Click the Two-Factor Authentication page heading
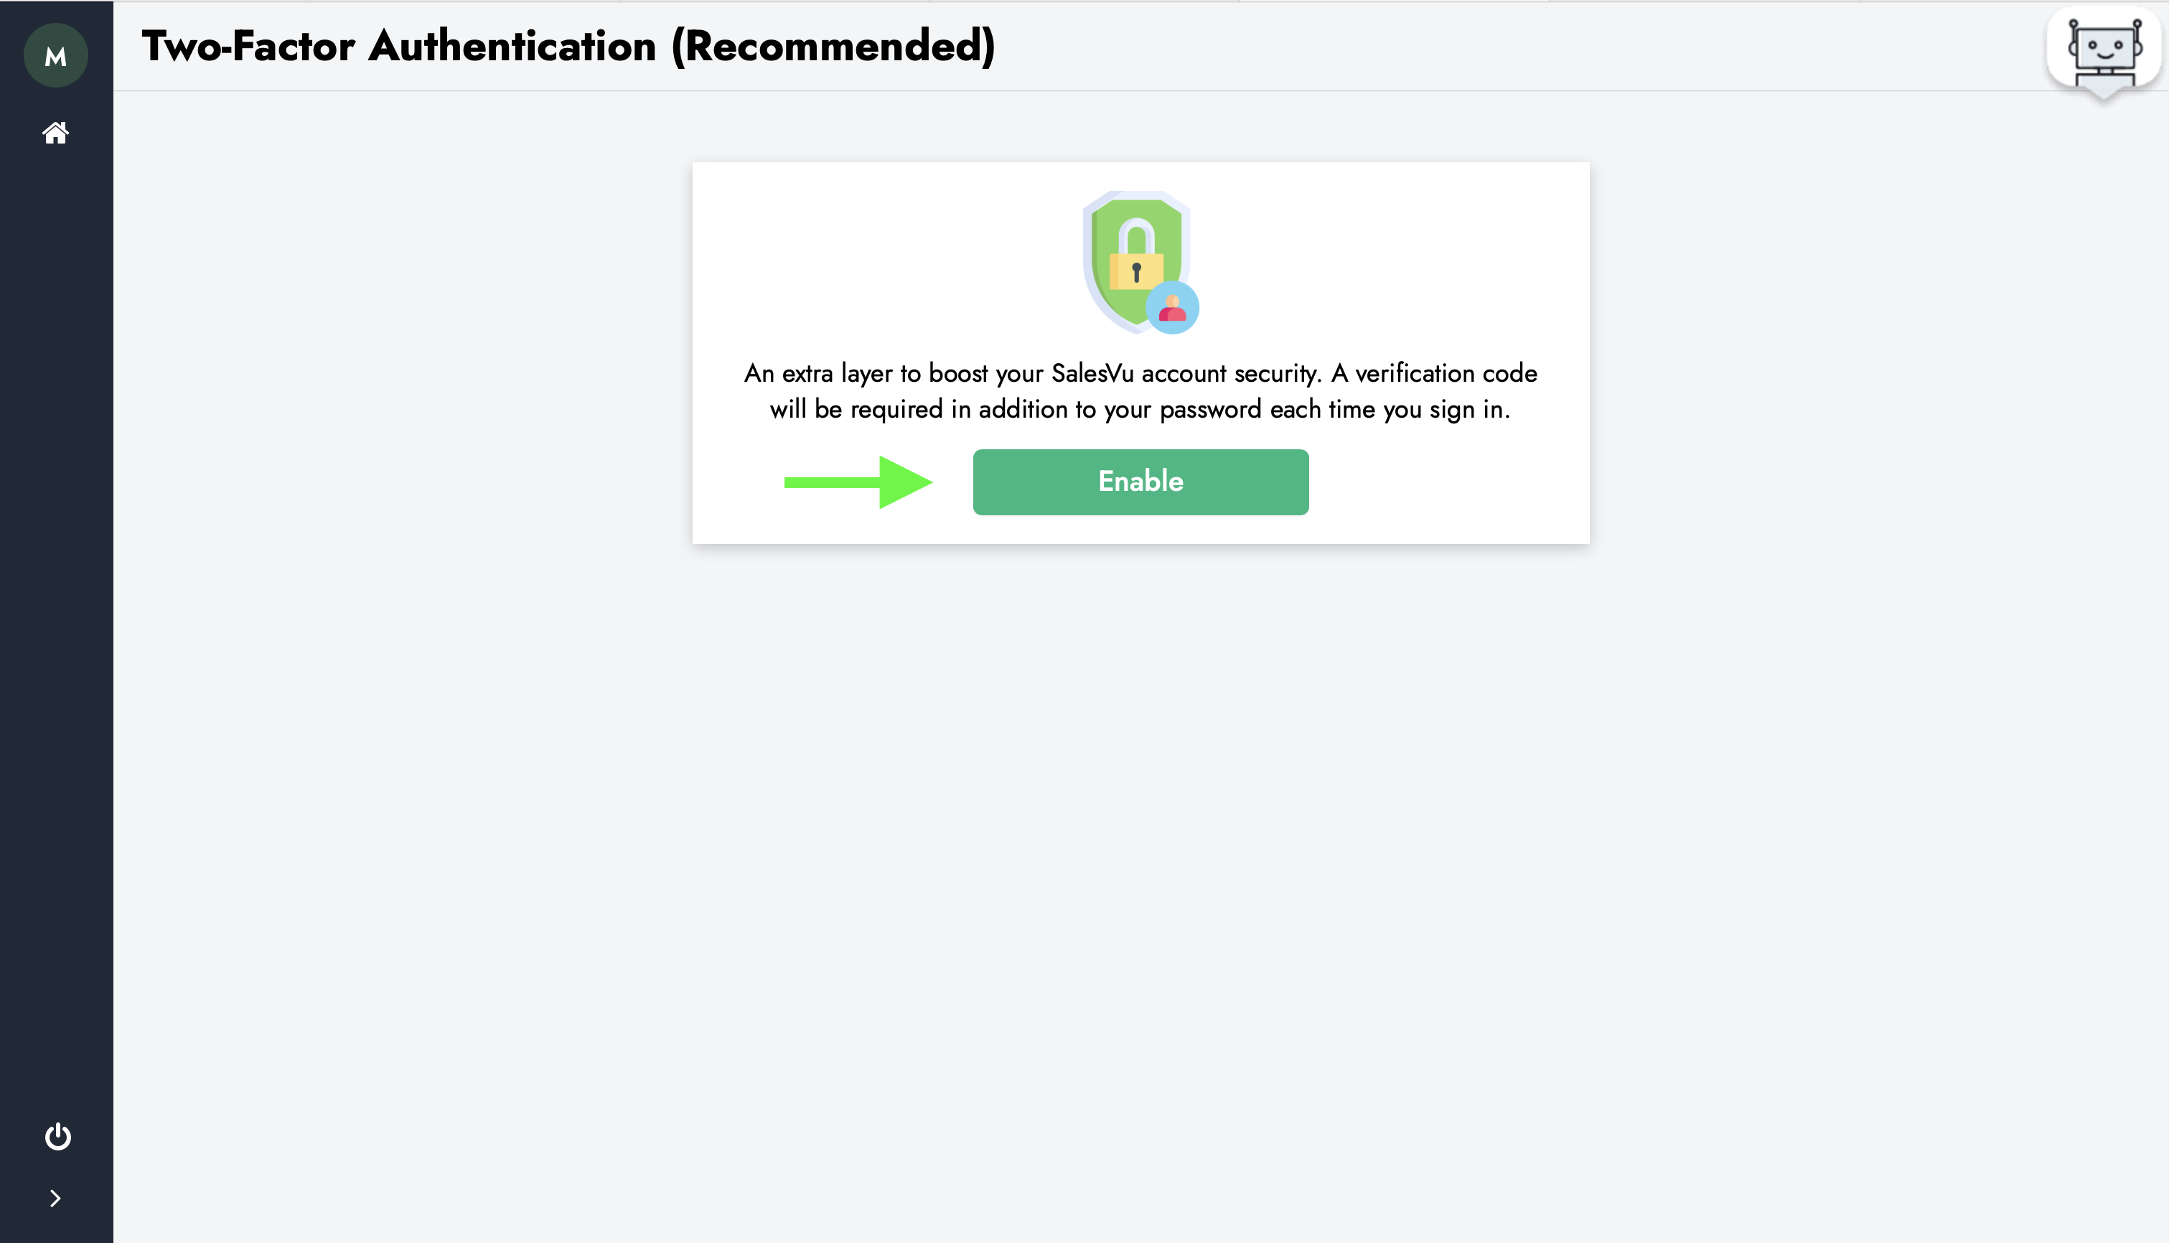Screen dimensions: 2169x1243 568,46
